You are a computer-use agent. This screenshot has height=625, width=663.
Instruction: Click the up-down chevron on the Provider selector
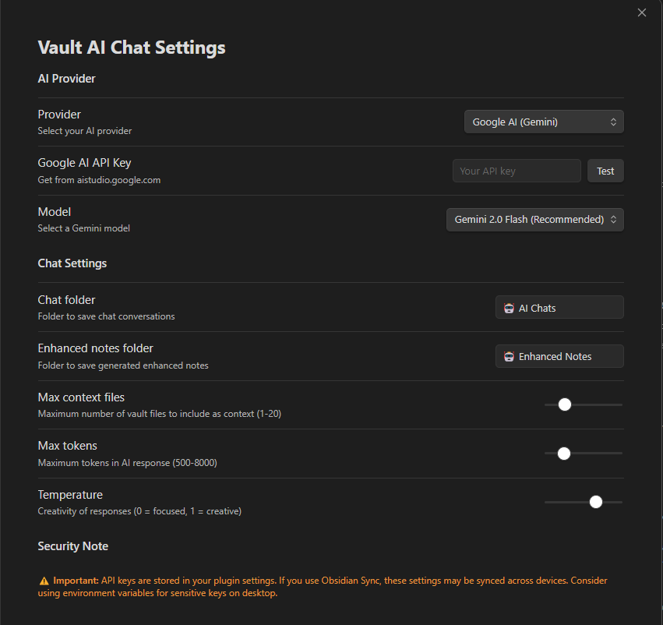[613, 122]
